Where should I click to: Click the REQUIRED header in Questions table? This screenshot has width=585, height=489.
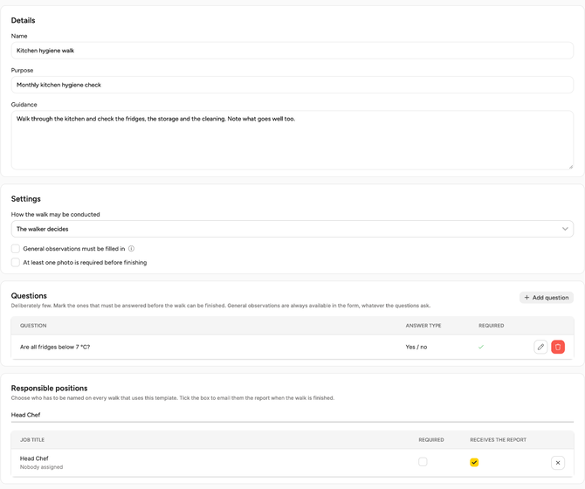point(491,326)
